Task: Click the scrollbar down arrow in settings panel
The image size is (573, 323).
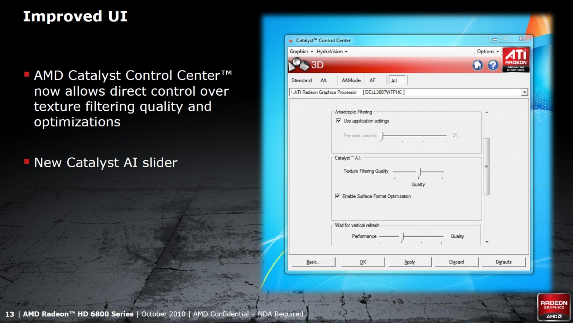Action: (487, 242)
